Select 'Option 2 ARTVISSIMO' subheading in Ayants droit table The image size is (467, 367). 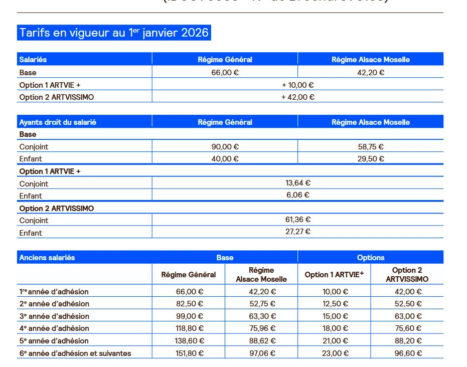(57, 209)
